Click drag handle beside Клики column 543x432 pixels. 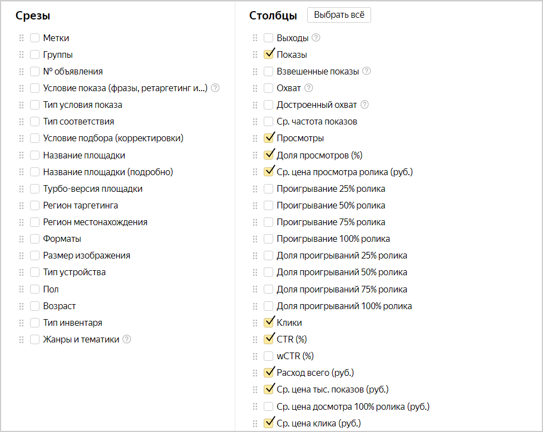click(255, 322)
